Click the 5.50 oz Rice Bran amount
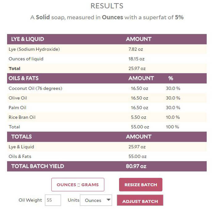This screenshot has height=209, width=216. coord(139,117)
